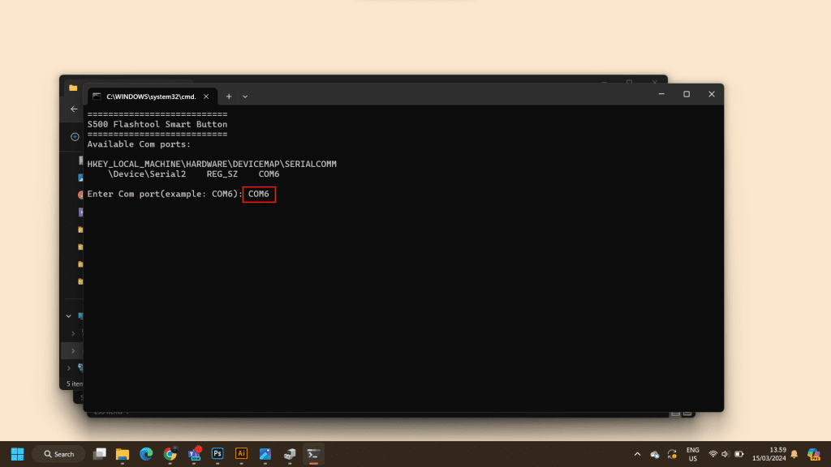The image size is (831, 467).
Task: Switch to Photoshop from the taskbar
Action: (217, 454)
